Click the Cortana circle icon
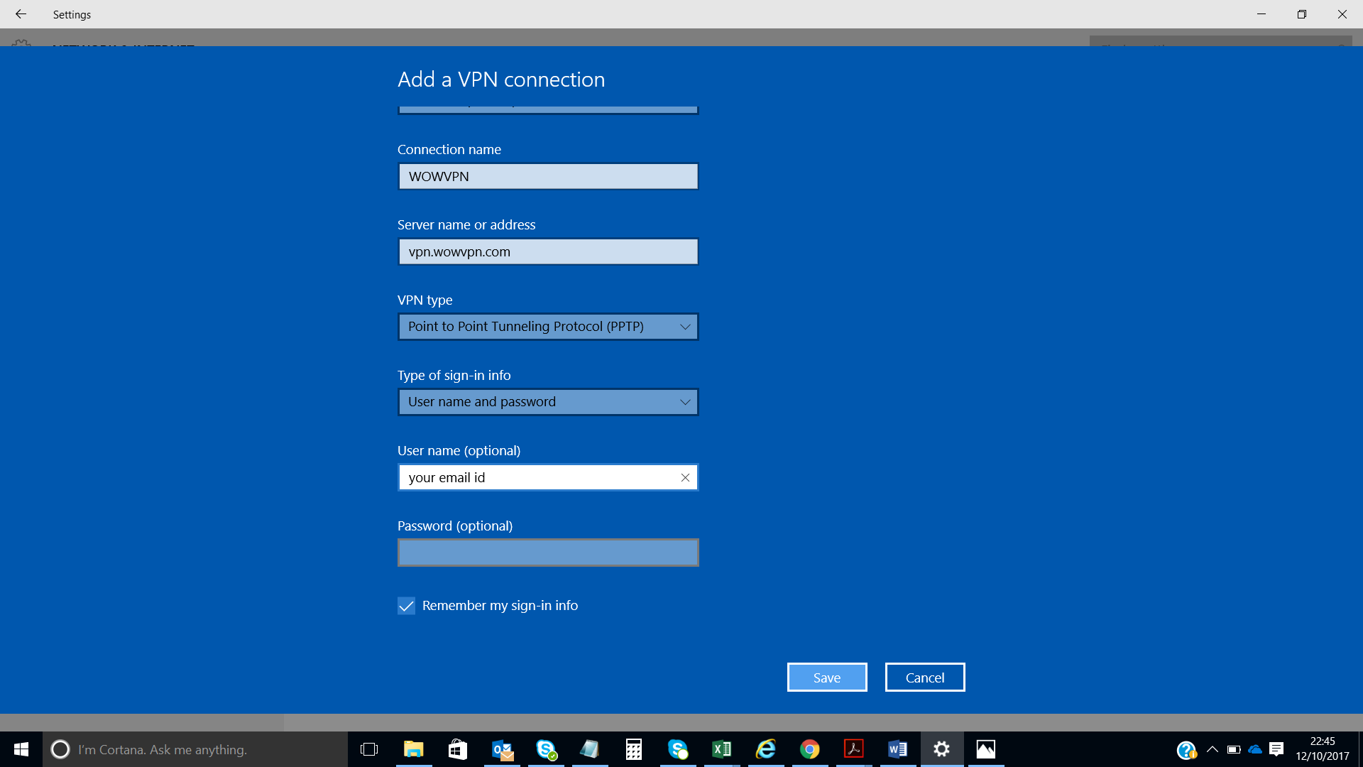1363x767 pixels. (60, 749)
